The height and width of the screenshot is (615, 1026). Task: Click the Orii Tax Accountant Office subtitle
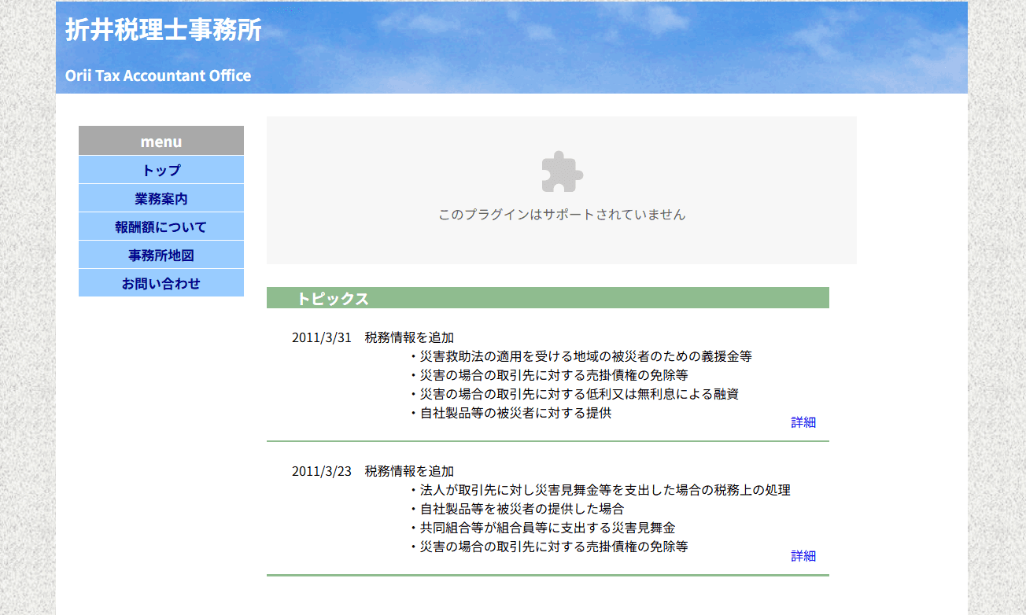point(158,76)
